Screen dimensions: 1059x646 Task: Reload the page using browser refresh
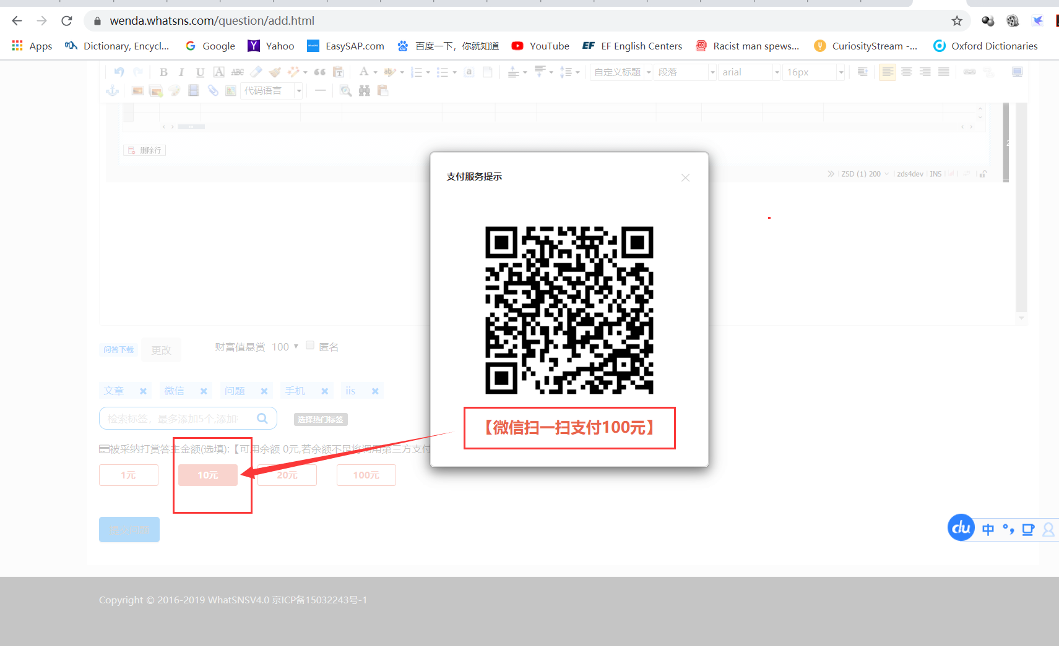67,21
